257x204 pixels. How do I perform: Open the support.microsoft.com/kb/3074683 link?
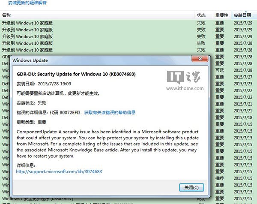pos(59,171)
